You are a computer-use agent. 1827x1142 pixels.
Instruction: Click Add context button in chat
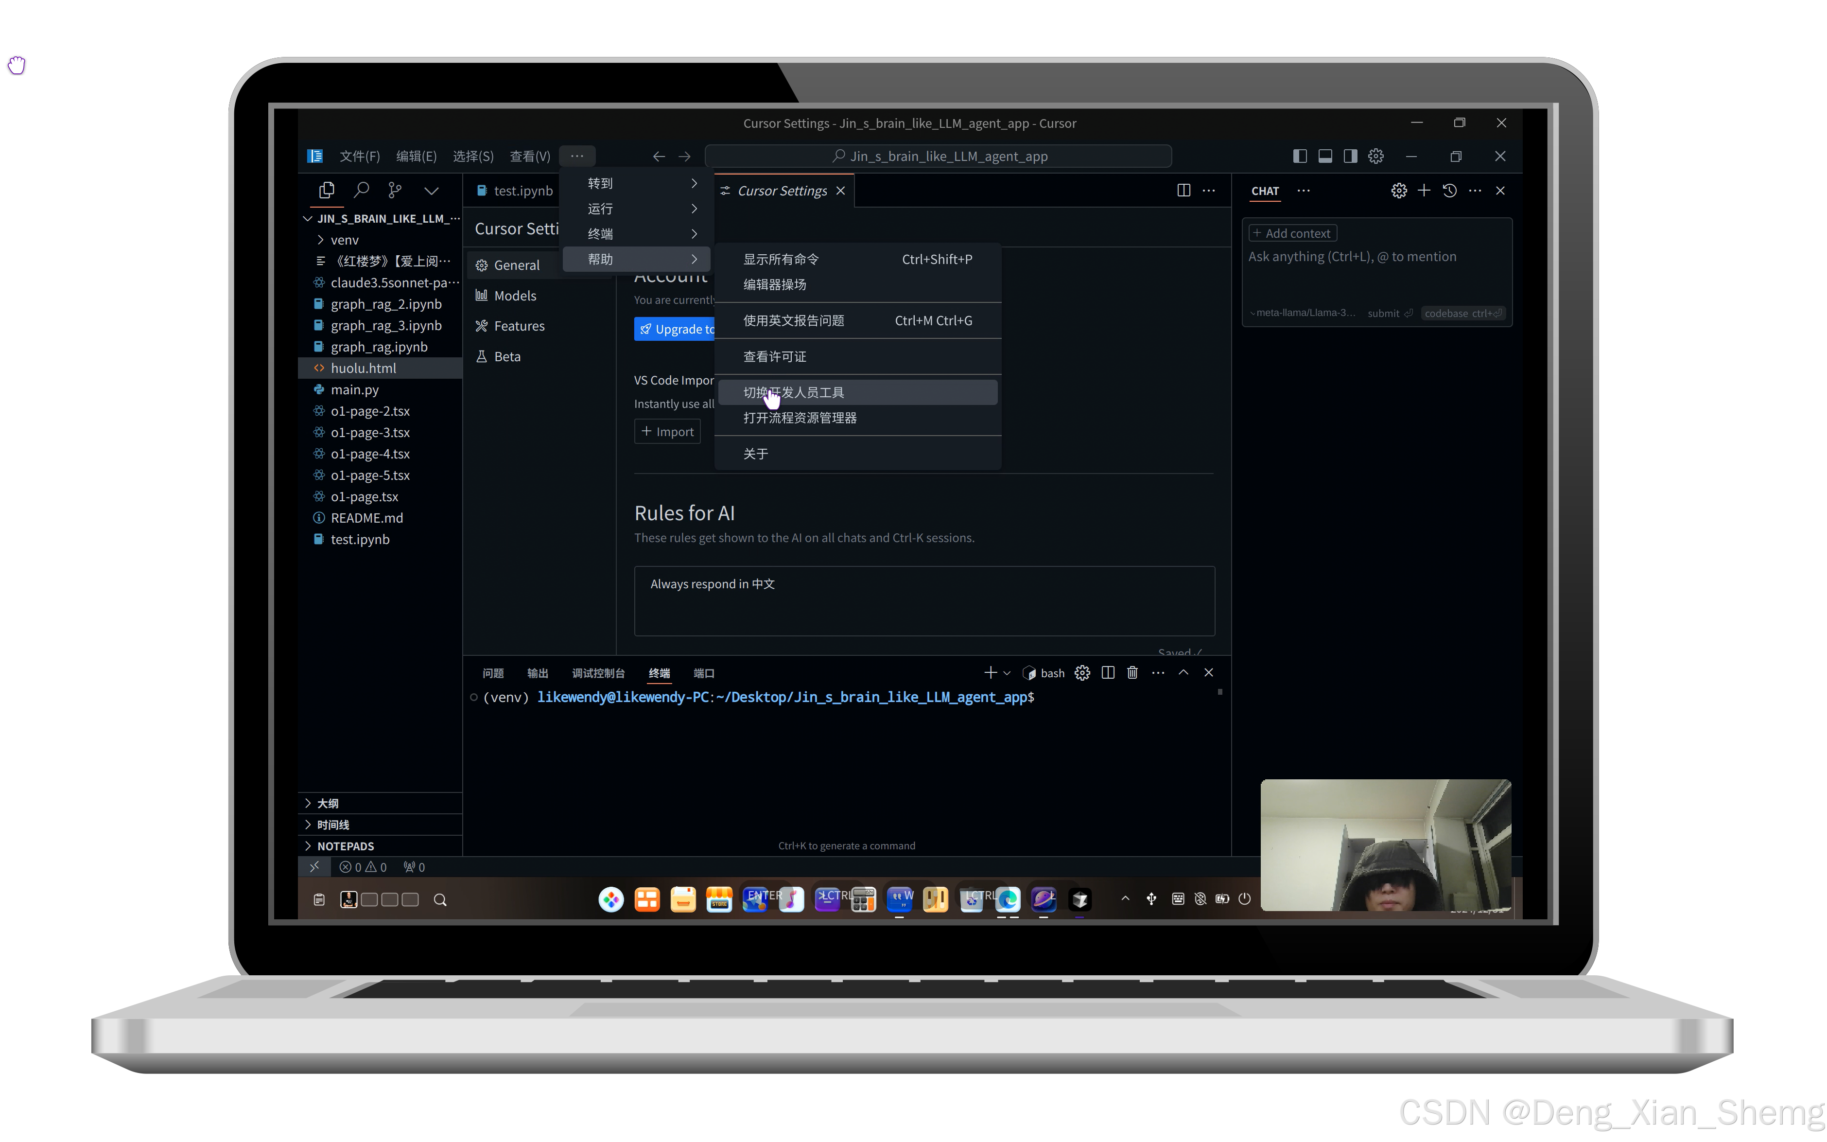(1292, 233)
